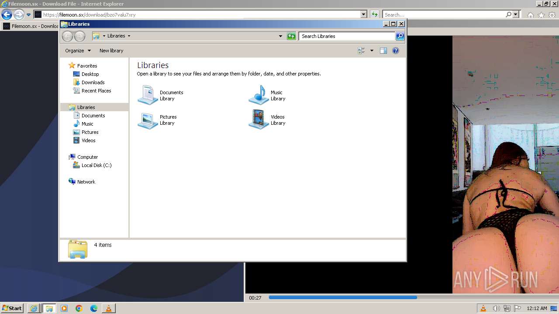Select Documents under Libraries tree
Image resolution: width=559 pixels, height=314 pixels.
(93, 116)
